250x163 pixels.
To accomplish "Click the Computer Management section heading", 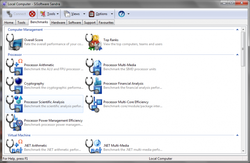I will [25, 30].
